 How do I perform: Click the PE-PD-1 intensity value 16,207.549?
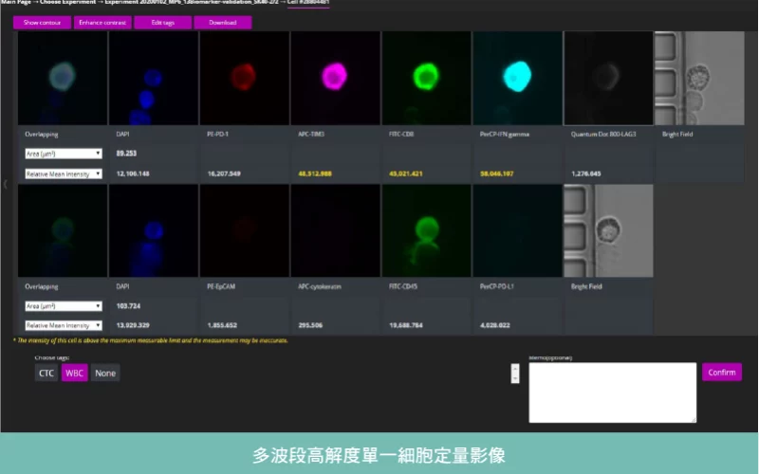224,173
